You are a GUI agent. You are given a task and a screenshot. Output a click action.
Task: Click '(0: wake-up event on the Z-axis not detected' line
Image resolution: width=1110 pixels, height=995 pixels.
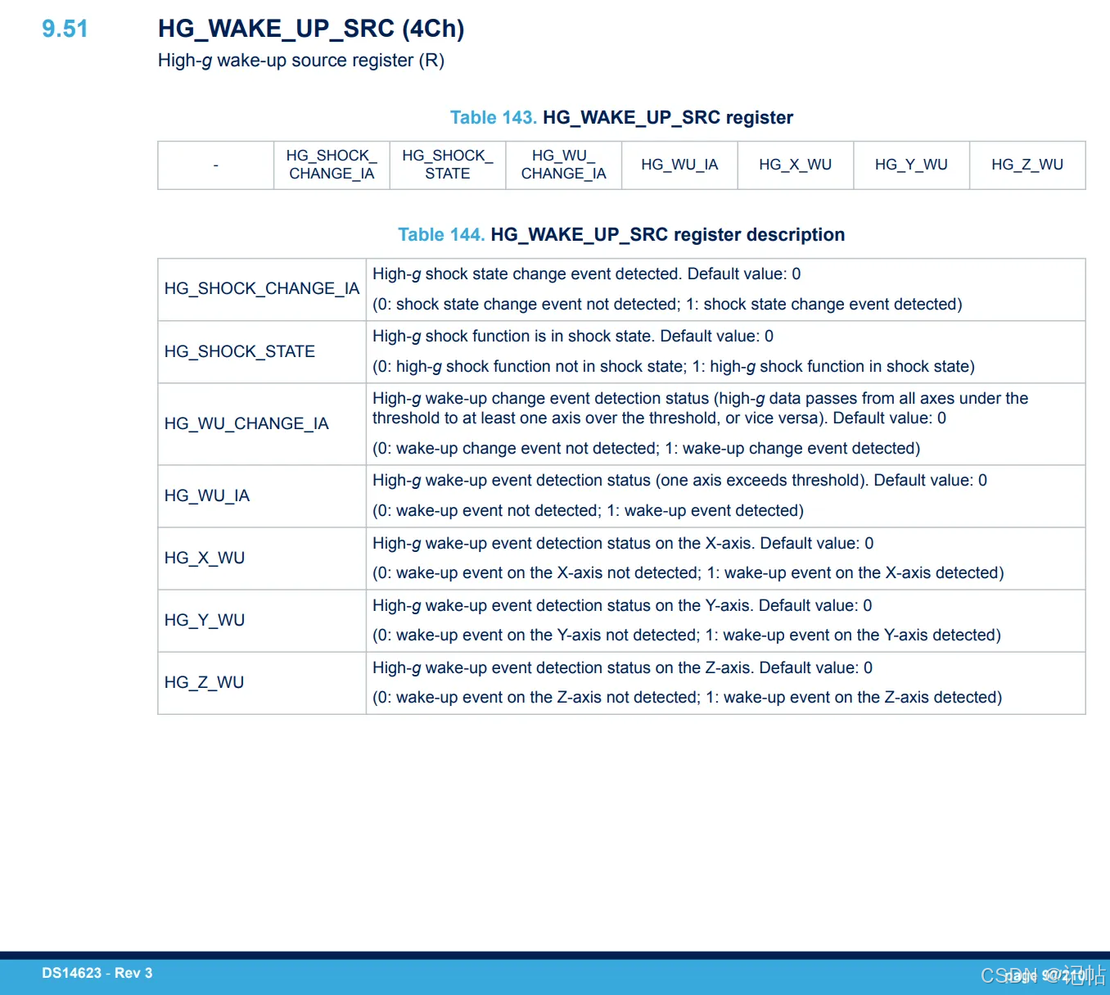688,698
